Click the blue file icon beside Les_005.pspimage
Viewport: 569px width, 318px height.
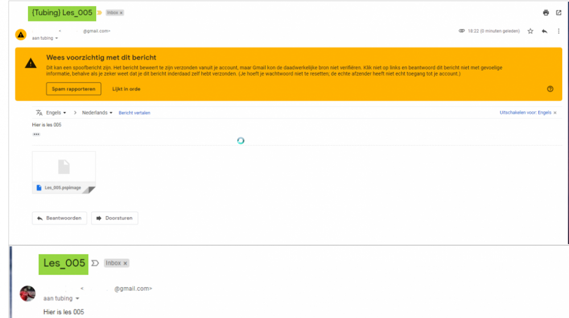point(39,188)
